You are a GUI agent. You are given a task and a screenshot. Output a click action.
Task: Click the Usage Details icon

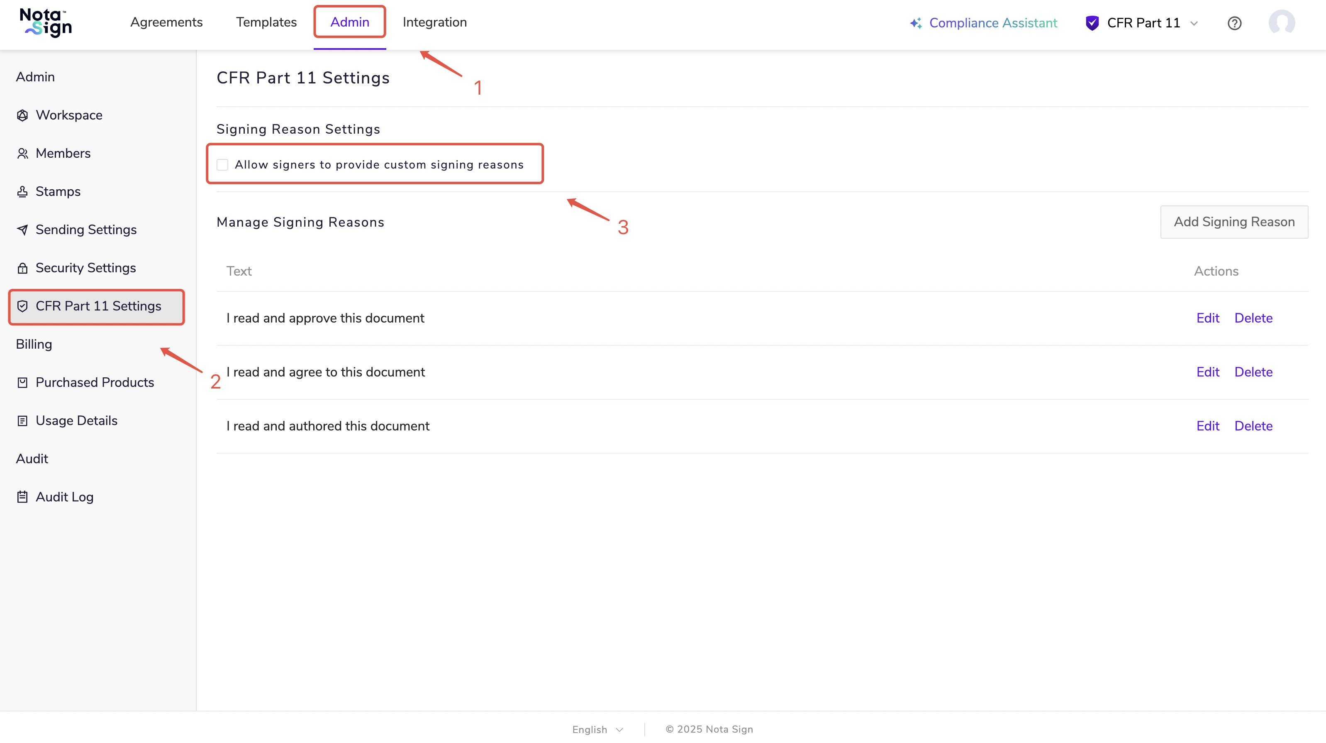click(22, 420)
